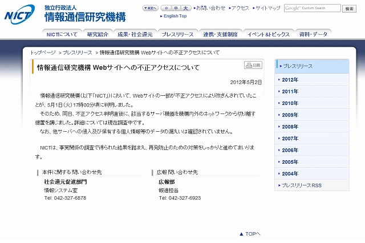The width and height of the screenshot is (365, 243).
Task: Click the 広報部 text
Action: (x=167, y=182)
